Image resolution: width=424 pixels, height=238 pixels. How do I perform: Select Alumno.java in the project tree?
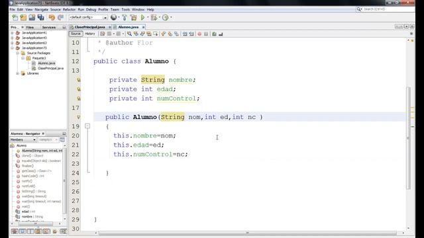(46, 63)
